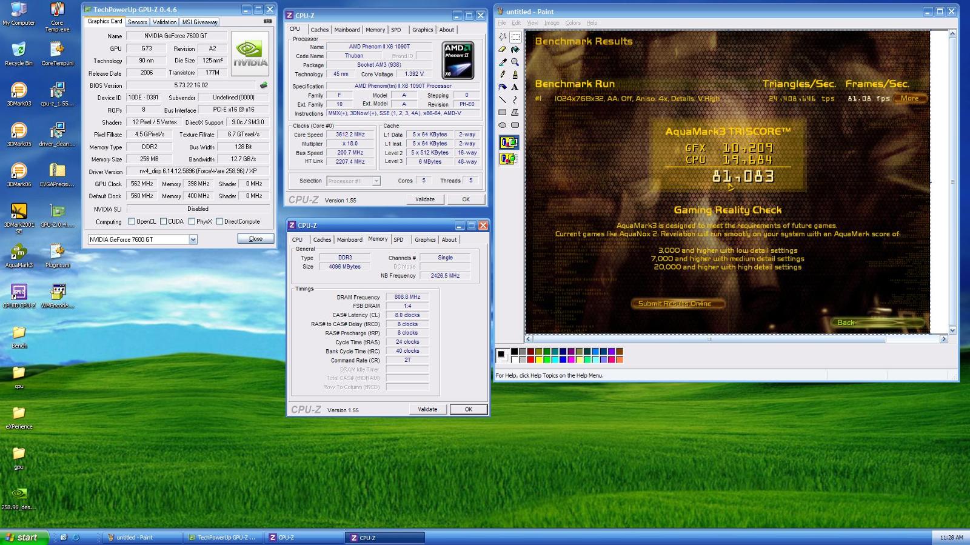
Task: Select the Line tool in Paint
Action: (x=503, y=99)
